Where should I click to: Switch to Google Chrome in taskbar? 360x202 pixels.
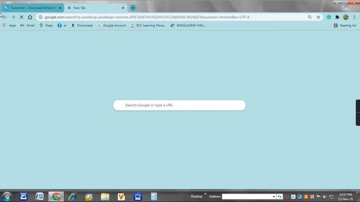(56, 196)
